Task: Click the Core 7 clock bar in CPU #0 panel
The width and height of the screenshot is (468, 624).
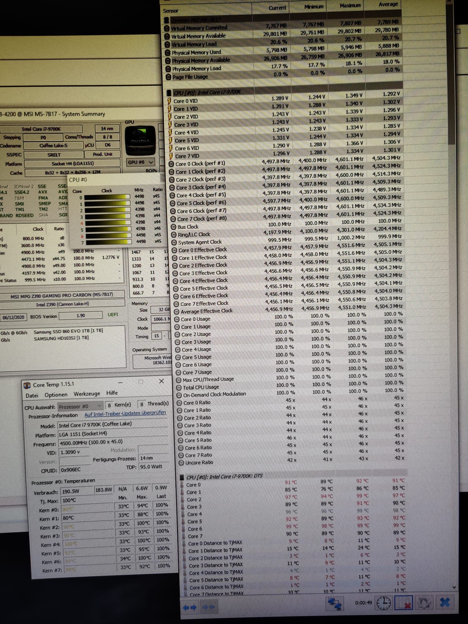Action: 109,242
